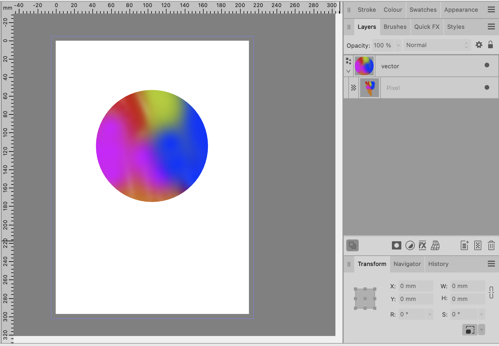Toggle Edit All Layers mode
This screenshot has height=346, width=499.
(x=352, y=245)
